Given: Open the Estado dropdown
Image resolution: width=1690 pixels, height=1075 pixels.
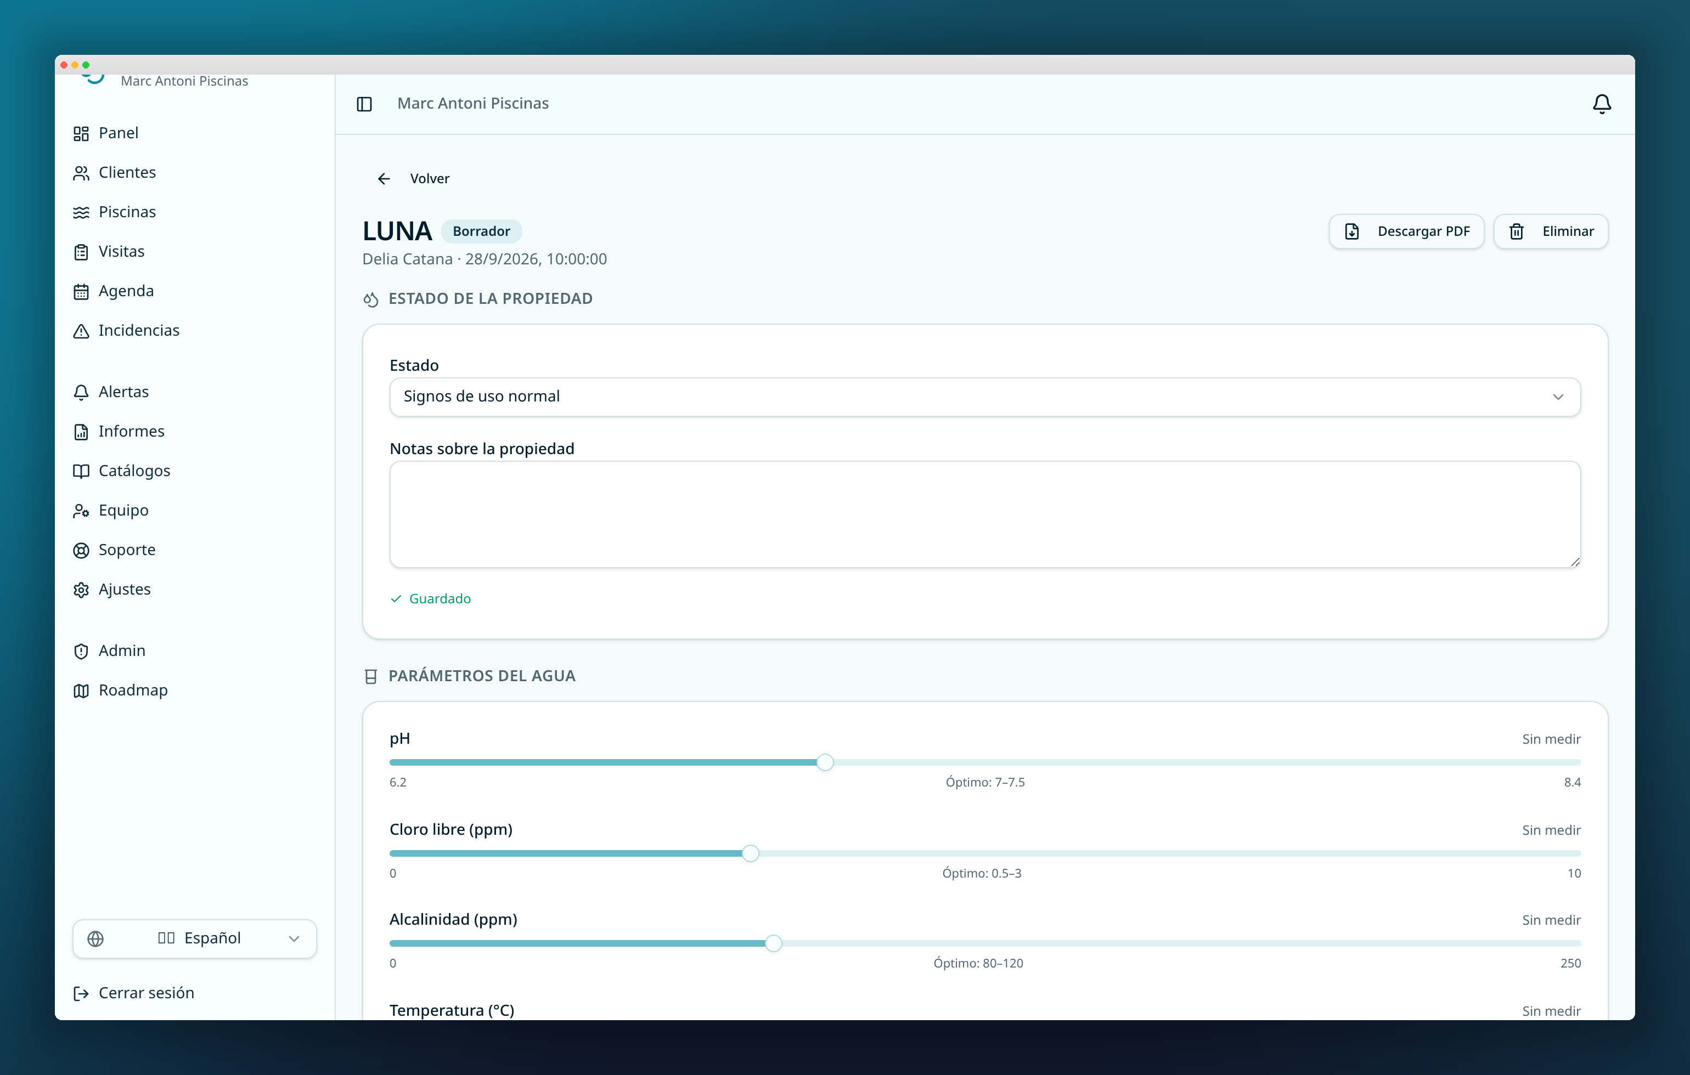Looking at the screenshot, I should coord(985,397).
